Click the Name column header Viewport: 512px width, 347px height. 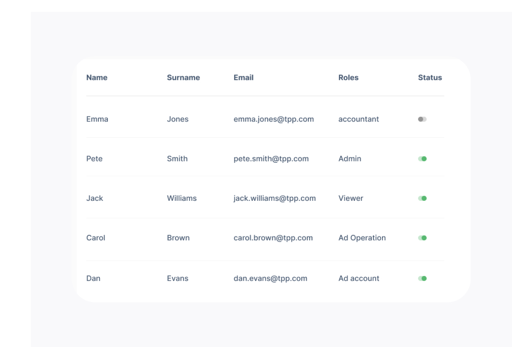[x=97, y=78]
